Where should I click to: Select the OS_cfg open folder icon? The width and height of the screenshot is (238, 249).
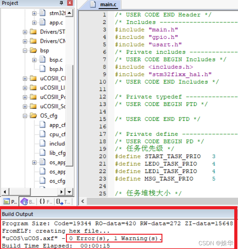(x=33, y=115)
